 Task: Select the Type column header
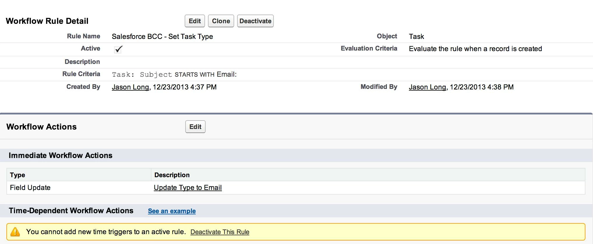click(17, 175)
